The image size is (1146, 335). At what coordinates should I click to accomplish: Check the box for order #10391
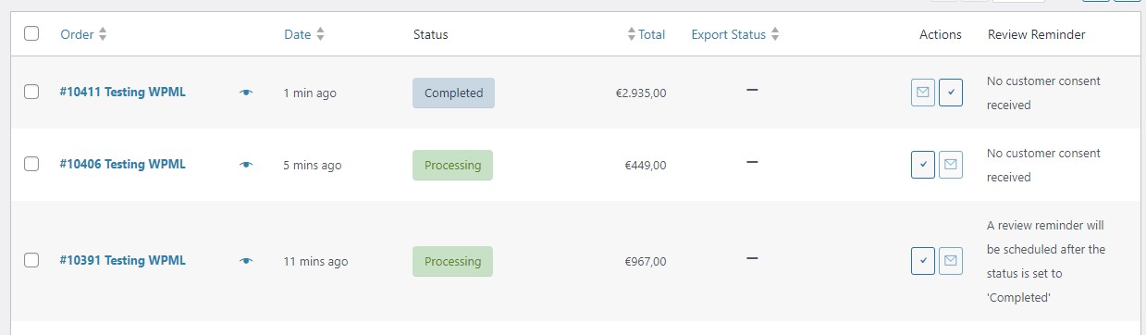[31, 260]
